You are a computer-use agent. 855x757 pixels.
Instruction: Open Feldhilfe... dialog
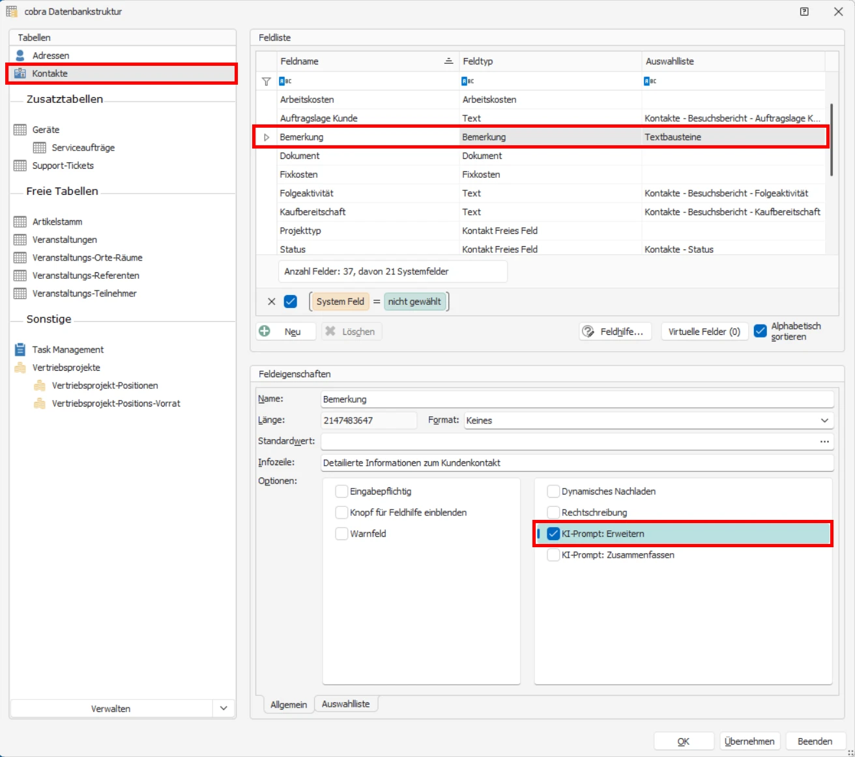pyautogui.click(x=615, y=332)
